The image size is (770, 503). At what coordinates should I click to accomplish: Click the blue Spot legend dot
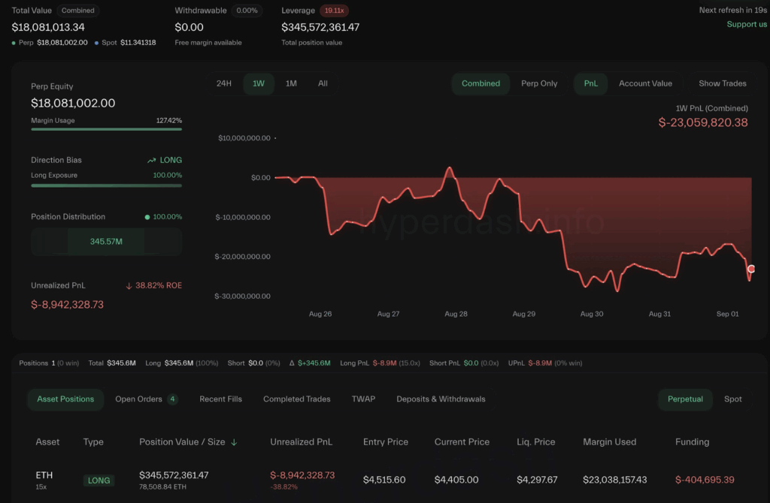(97, 43)
